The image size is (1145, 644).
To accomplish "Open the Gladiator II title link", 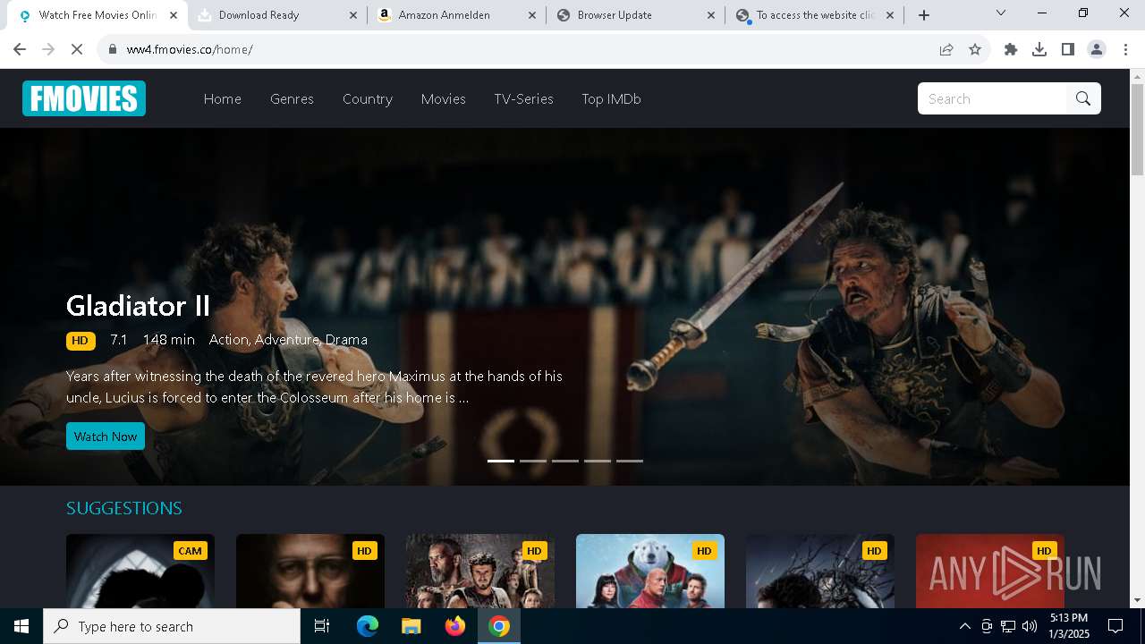I will (x=138, y=306).
